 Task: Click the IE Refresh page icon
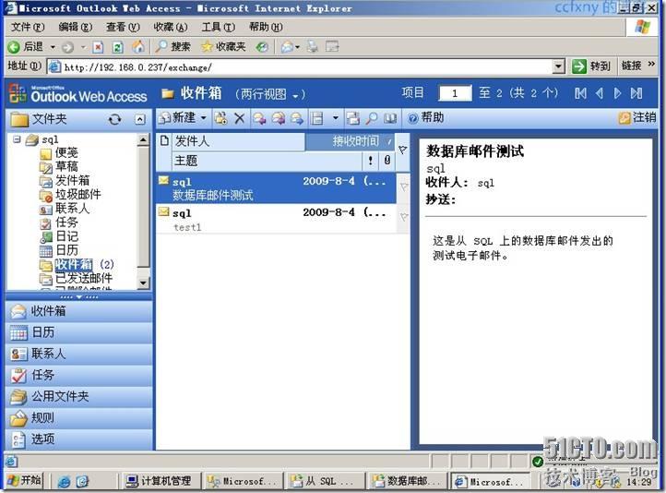point(118,47)
